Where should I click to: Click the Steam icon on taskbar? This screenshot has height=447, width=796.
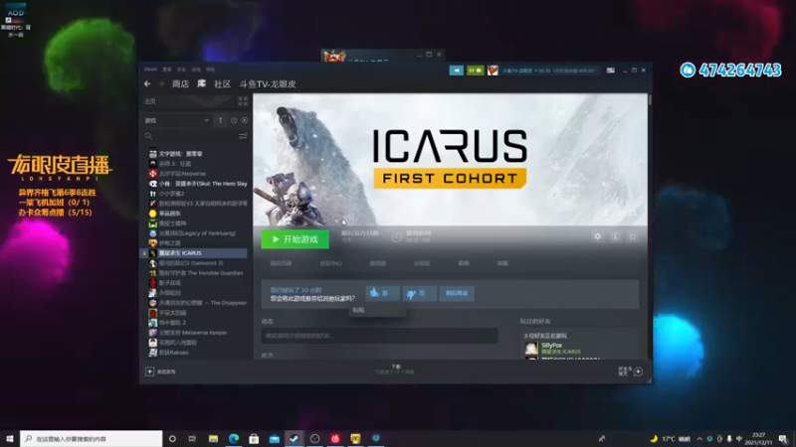click(x=295, y=438)
